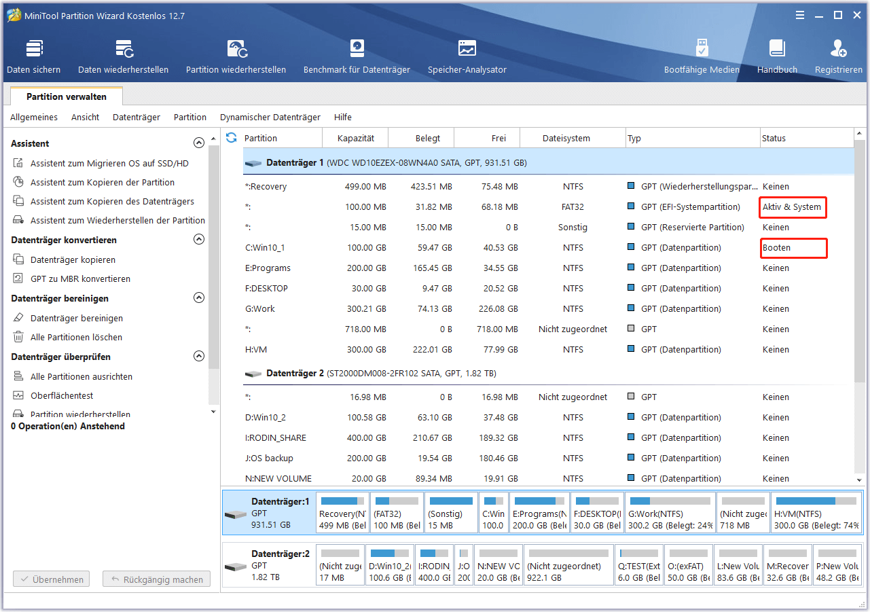Open the Allgemeines menu
Viewport: 870px width, 612px height.
tap(34, 118)
